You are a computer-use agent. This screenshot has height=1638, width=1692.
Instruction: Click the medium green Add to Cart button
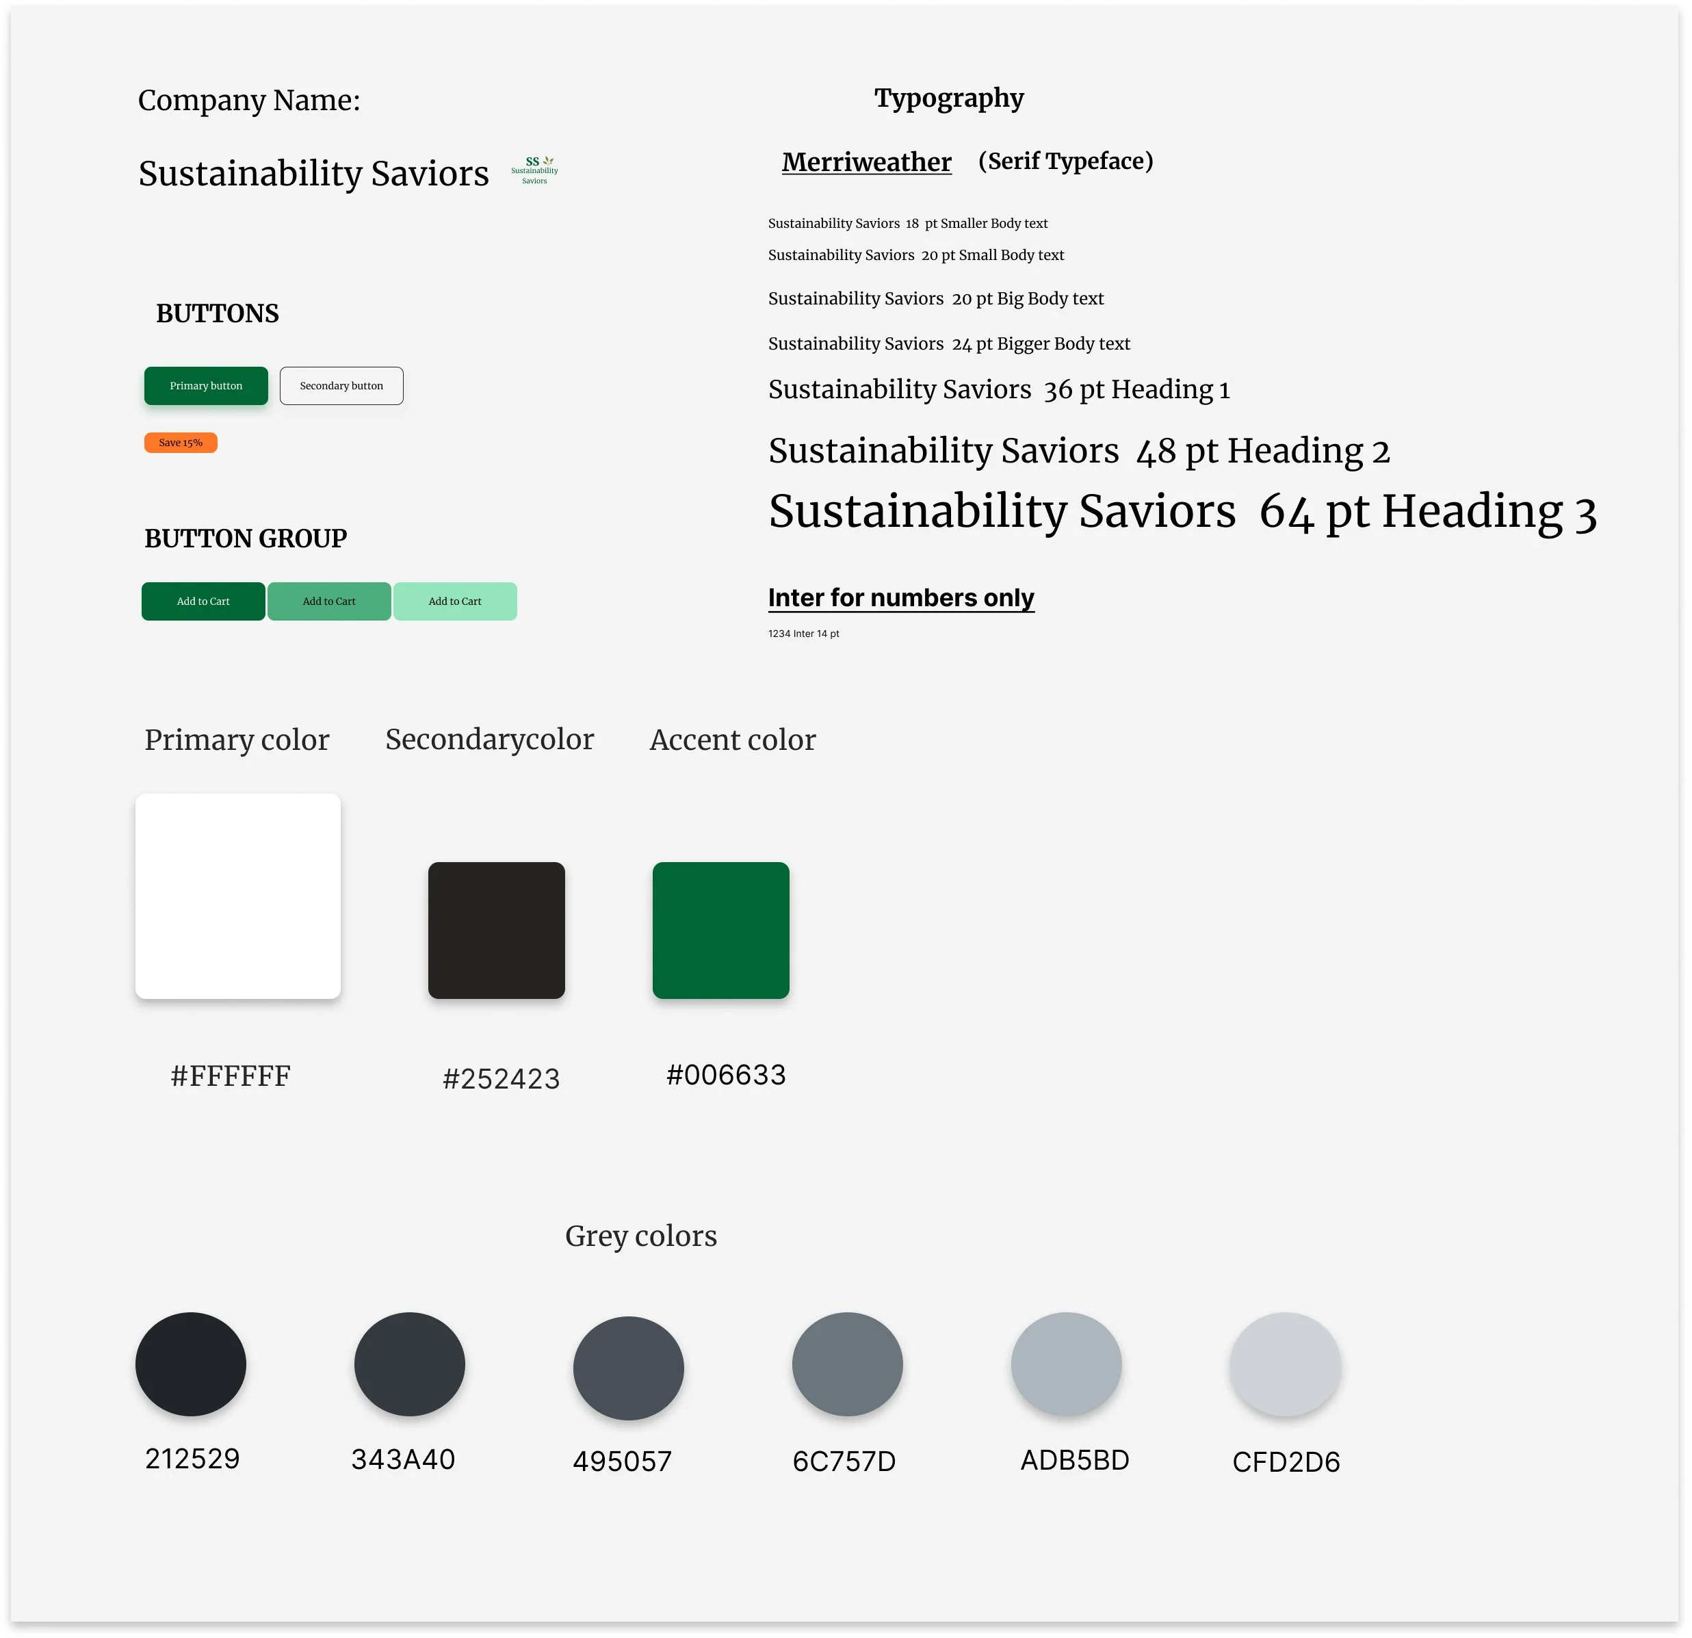[329, 602]
